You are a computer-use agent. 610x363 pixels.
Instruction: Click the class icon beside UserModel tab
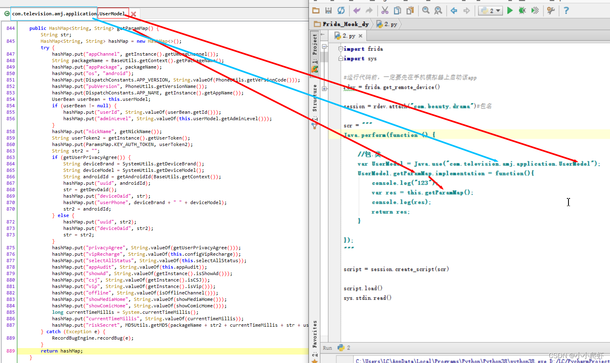(7, 14)
